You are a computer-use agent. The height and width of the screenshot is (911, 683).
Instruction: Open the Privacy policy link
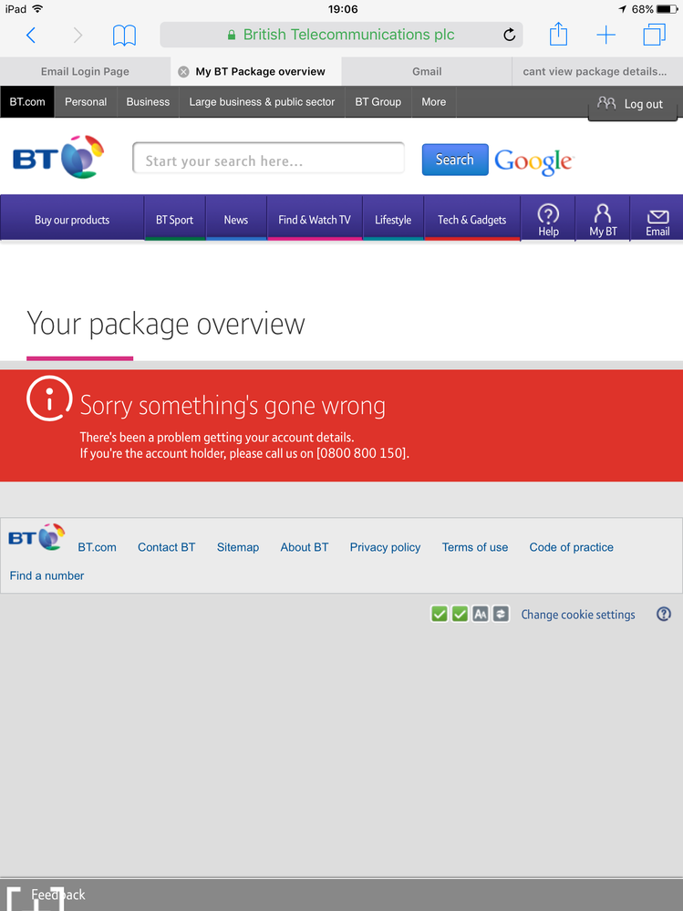385,547
